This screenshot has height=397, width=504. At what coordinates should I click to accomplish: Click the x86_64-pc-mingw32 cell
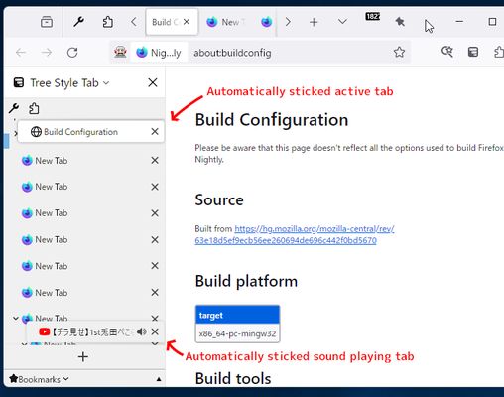[237, 333]
